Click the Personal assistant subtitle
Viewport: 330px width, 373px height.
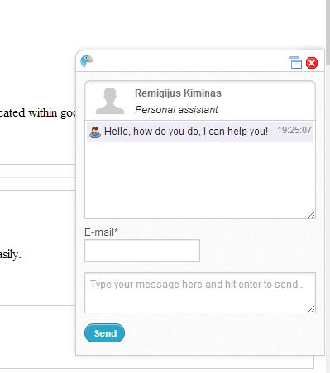[176, 110]
